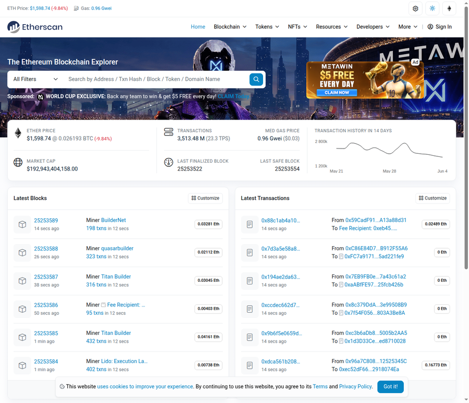Screen dimensions: 469x403
Task: Click transaction icon for 0x9b6f5e0659d
Action: [x=250, y=337]
